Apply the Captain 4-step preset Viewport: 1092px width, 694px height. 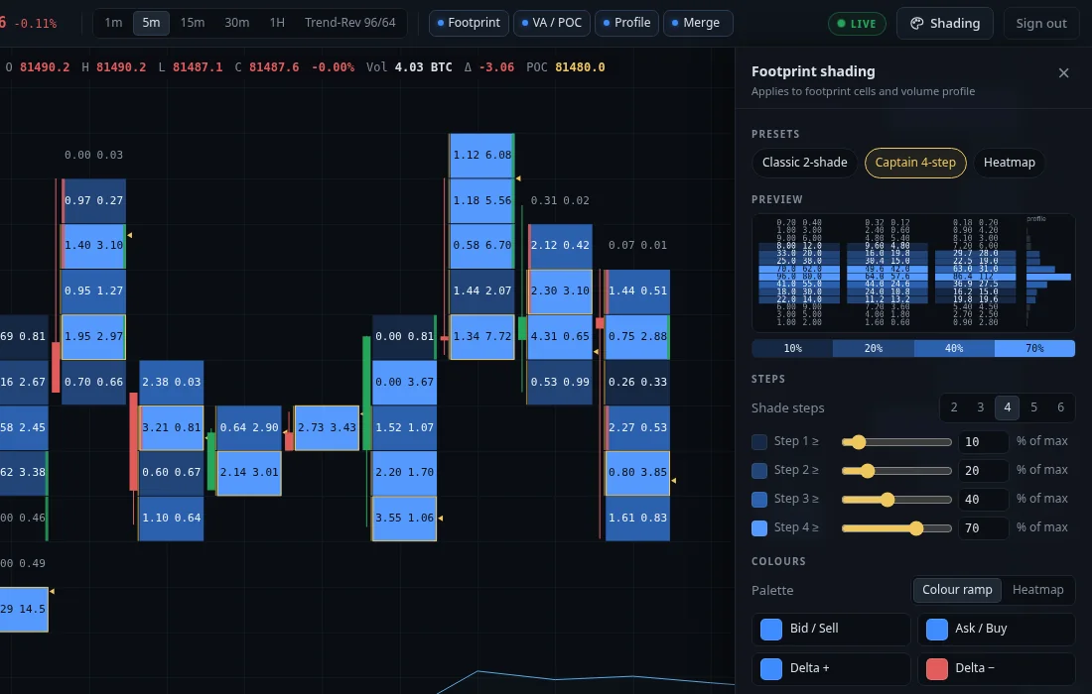[915, 163]
